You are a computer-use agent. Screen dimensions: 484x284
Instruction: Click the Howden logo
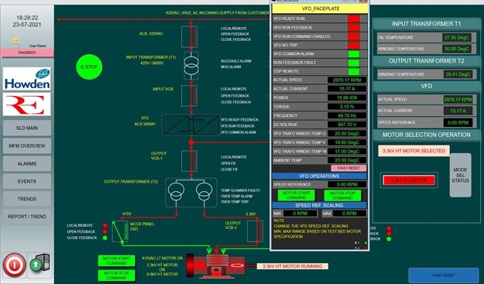(x=27, y=79)
